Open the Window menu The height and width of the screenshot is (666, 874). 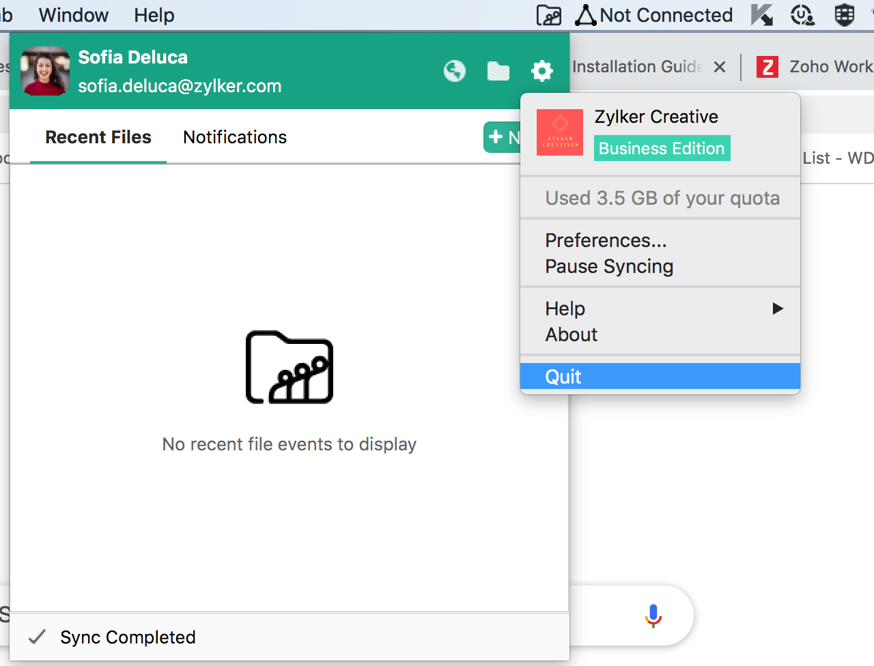(74, 15)
